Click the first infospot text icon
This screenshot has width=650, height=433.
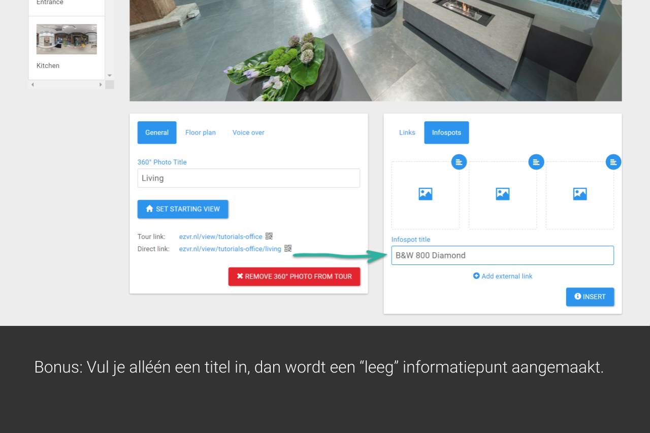coord(459,162)
